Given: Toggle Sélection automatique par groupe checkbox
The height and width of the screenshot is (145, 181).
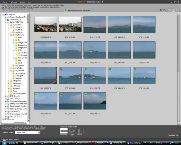Looking at the screenshot, I should [x=66, y=10].
